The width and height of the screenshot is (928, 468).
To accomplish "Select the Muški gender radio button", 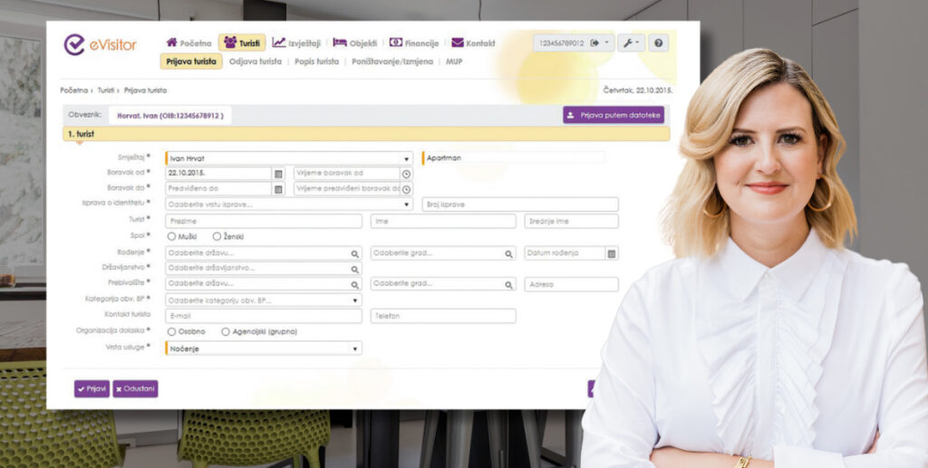I will pyautogui.click(x=171, y=236).
